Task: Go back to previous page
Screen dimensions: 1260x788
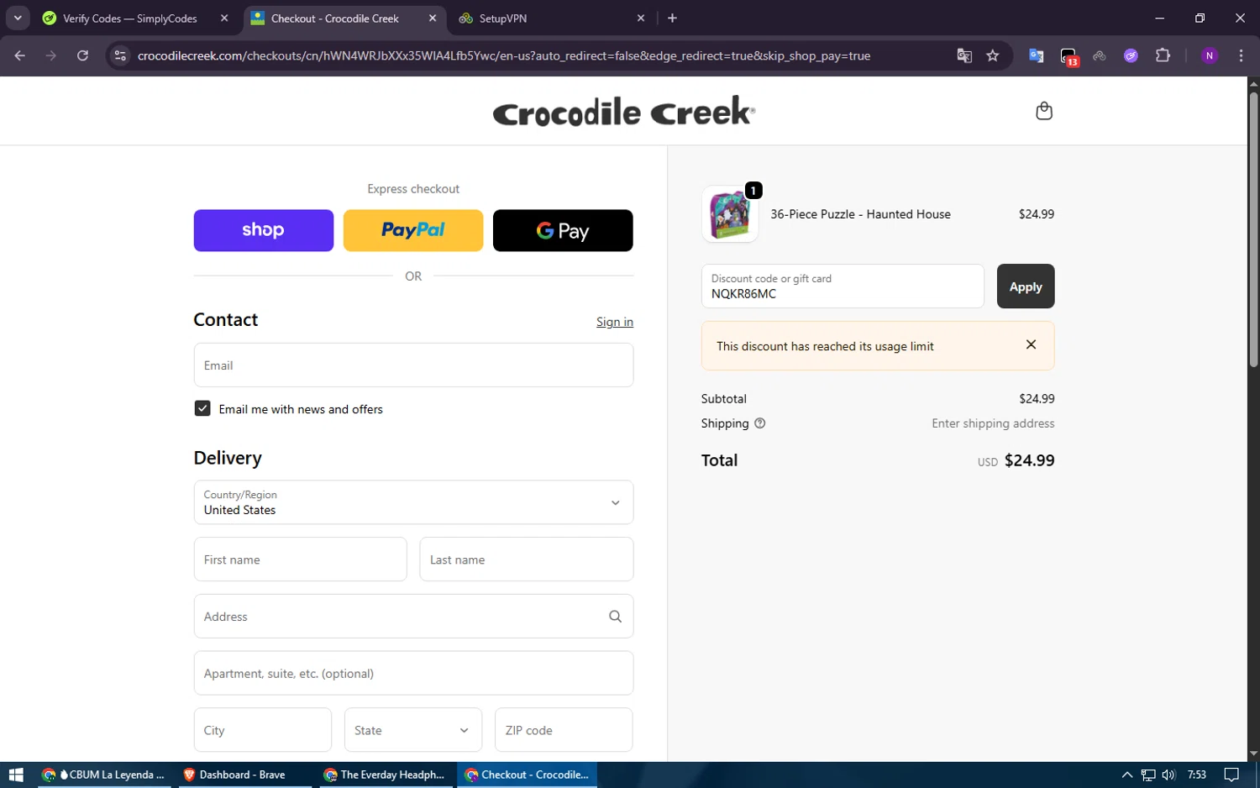Action: tap(20, 55)
